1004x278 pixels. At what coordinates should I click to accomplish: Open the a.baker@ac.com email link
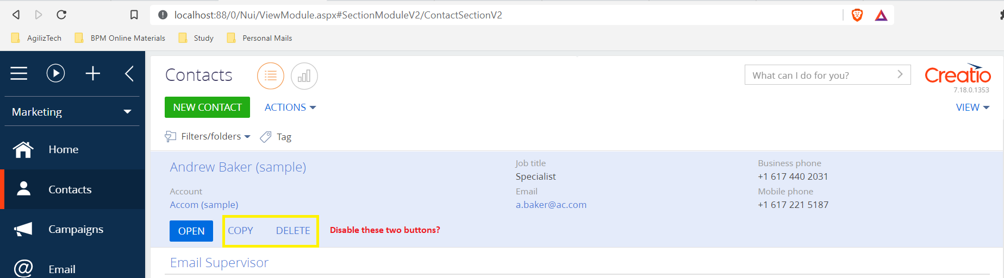[x=551, y=205]
